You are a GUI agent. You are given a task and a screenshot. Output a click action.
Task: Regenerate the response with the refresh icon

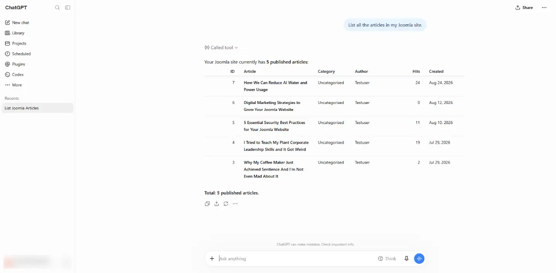click(226, 204)
